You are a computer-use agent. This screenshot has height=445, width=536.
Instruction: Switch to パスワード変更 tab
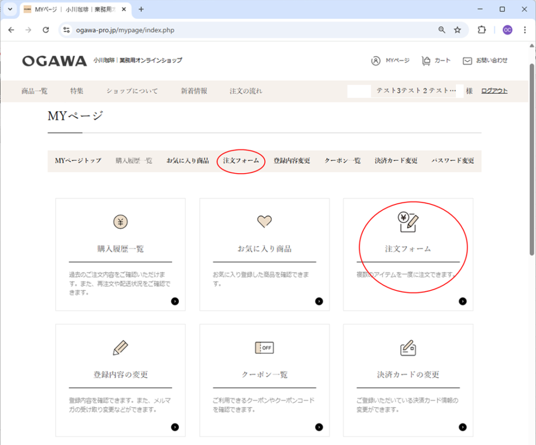[452, 161]
